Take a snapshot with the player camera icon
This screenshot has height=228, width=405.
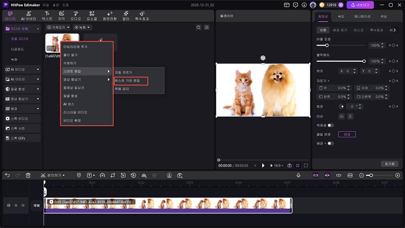289,165
